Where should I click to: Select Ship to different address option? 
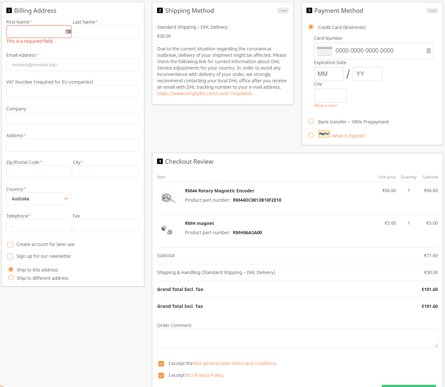[x=11, y=278]
